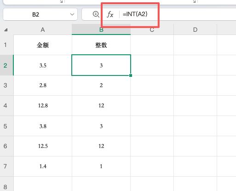Image resolution: width=236 pixels, height=191 pixels.
Task: Select row 2 header
Action: pyautogui.click(x=7, y=65)
